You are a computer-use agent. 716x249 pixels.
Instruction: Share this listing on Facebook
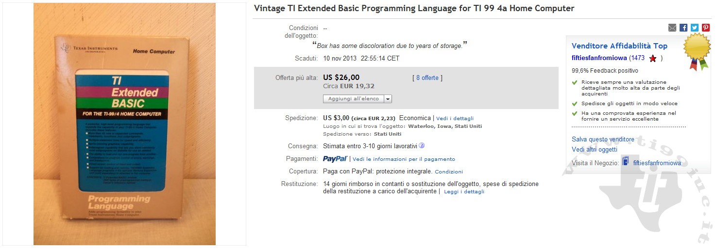[x=683, y=28]
